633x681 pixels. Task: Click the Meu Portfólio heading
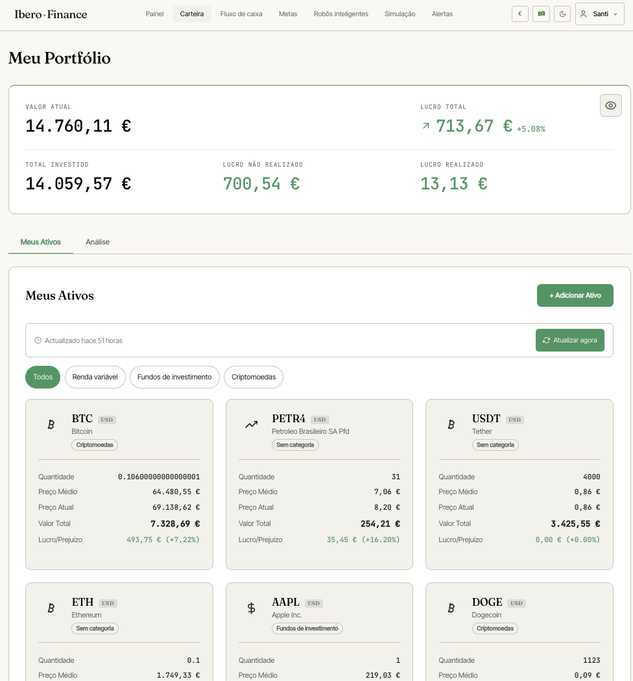click(60, 58)
